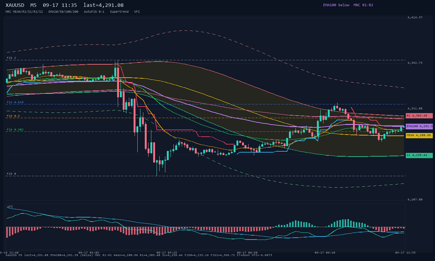This screenshot has height=261, width=435.
Task: Click the 4,207.80 price axis label
Action: tap(415, 199)
